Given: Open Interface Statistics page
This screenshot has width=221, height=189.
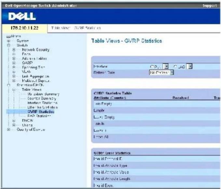Looking at the screenshot, I should point(42,103).
